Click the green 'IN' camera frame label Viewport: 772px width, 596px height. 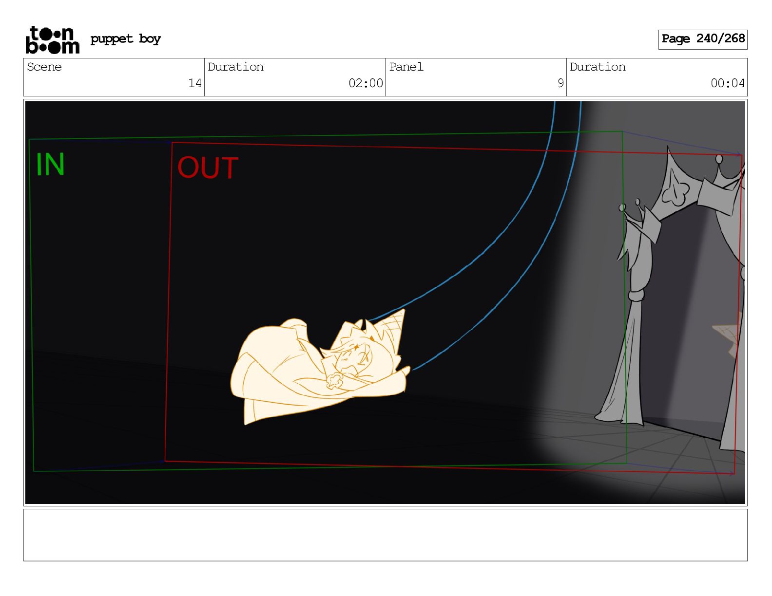pos(50,165)
